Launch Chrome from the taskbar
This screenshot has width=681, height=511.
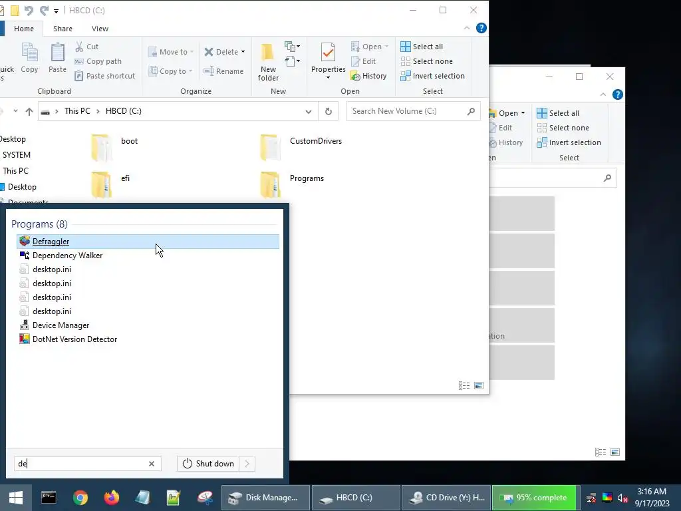(80, 498)
